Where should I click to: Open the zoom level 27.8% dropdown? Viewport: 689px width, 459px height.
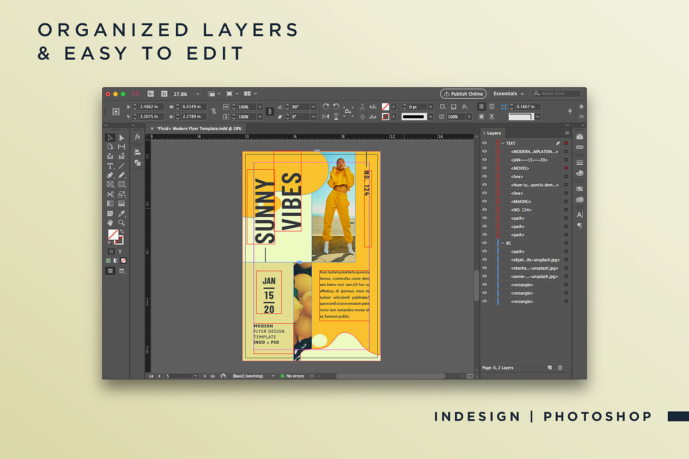[198, 94]
